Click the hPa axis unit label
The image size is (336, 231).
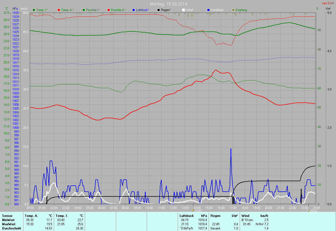point(15,9)
